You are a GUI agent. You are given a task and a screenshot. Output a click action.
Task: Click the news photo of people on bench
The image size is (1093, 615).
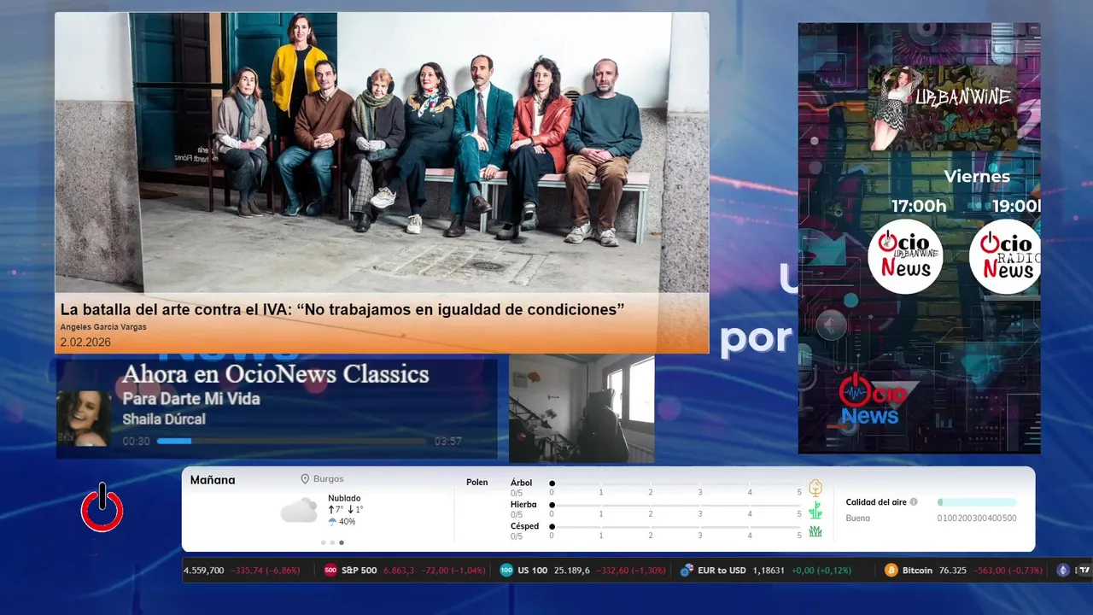(x=382, y=153)
